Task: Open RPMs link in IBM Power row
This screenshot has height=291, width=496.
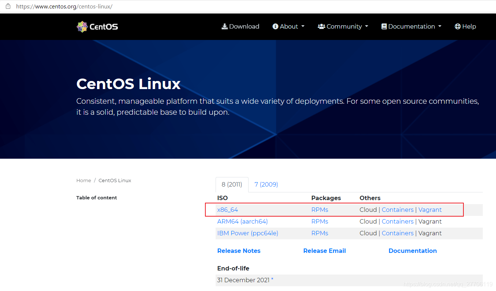Action: click(320, 233)
